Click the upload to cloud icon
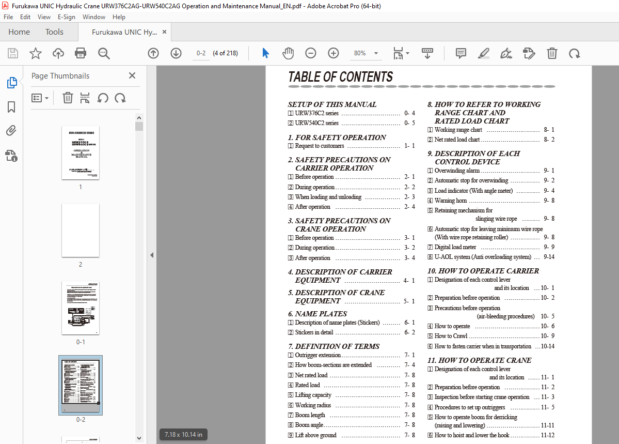 click(58, 53)
